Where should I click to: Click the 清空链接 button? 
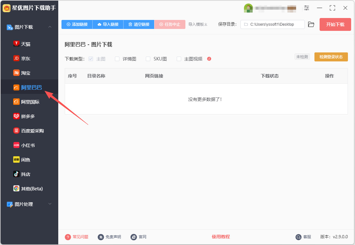point(139,24)
